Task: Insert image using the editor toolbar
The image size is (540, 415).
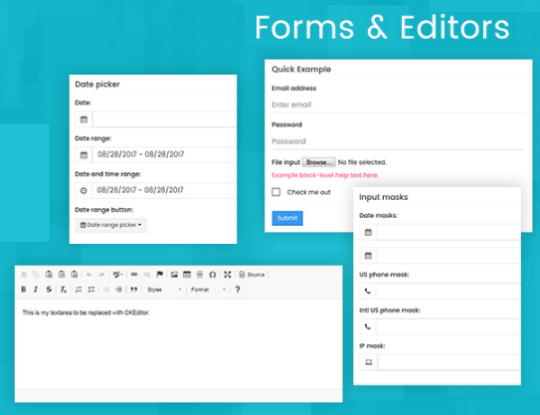Action: pos(174,275)
